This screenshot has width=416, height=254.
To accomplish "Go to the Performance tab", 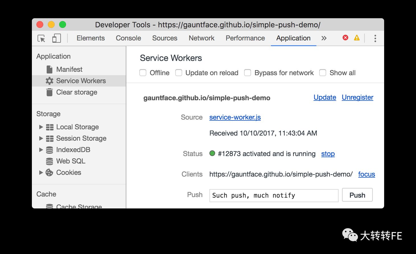I will 245,38.
